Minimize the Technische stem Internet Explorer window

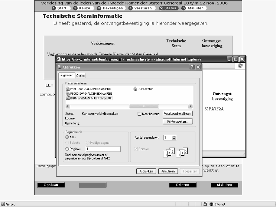click(x=230, y=59)
